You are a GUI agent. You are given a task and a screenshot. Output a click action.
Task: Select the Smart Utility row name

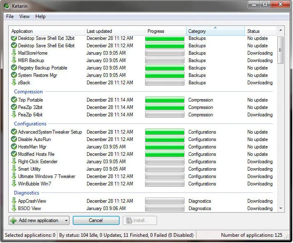point(29,169)
